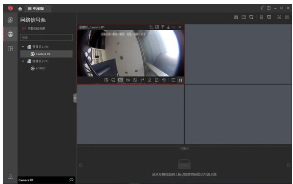
Task: Open the layout panel icon in left sidebar
Action: coord(10,48)
